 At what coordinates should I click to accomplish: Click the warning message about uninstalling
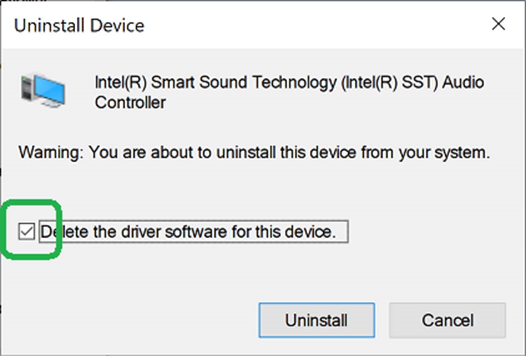254,152
